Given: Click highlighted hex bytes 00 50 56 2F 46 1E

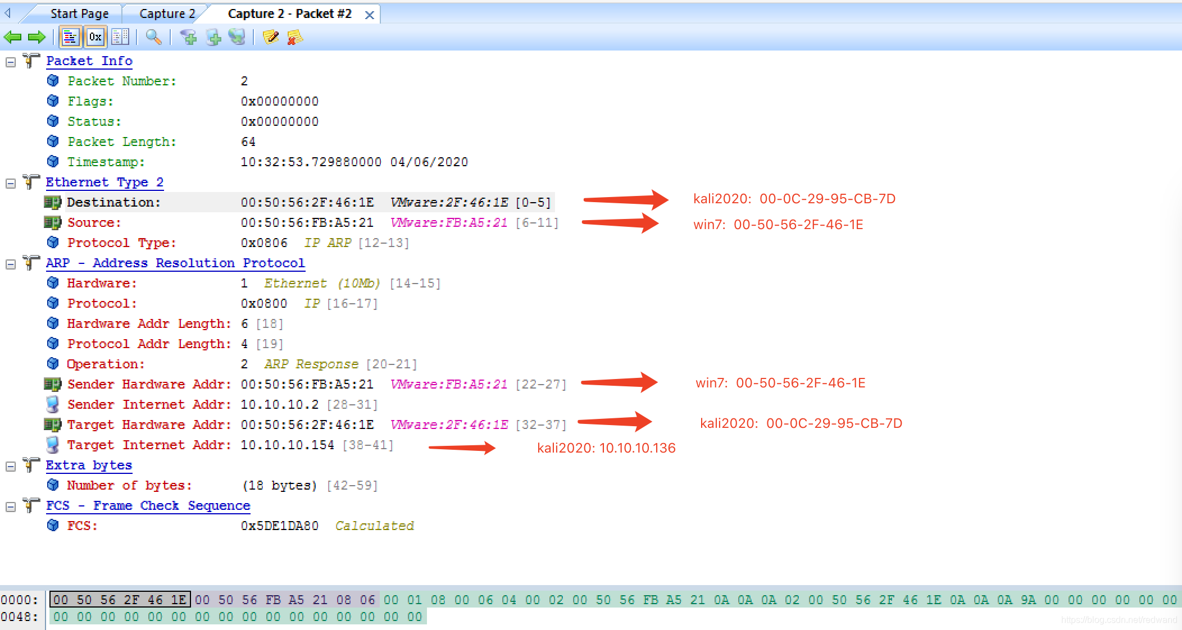Looking at the screenshot, I should (120, 600).
